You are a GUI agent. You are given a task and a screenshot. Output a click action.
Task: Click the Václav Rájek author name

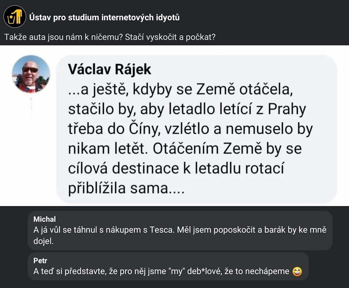point(110,70)
